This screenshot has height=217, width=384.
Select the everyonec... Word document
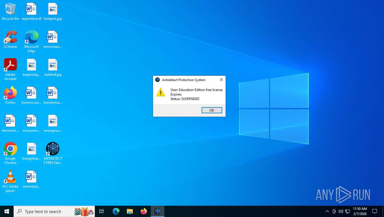31,123
